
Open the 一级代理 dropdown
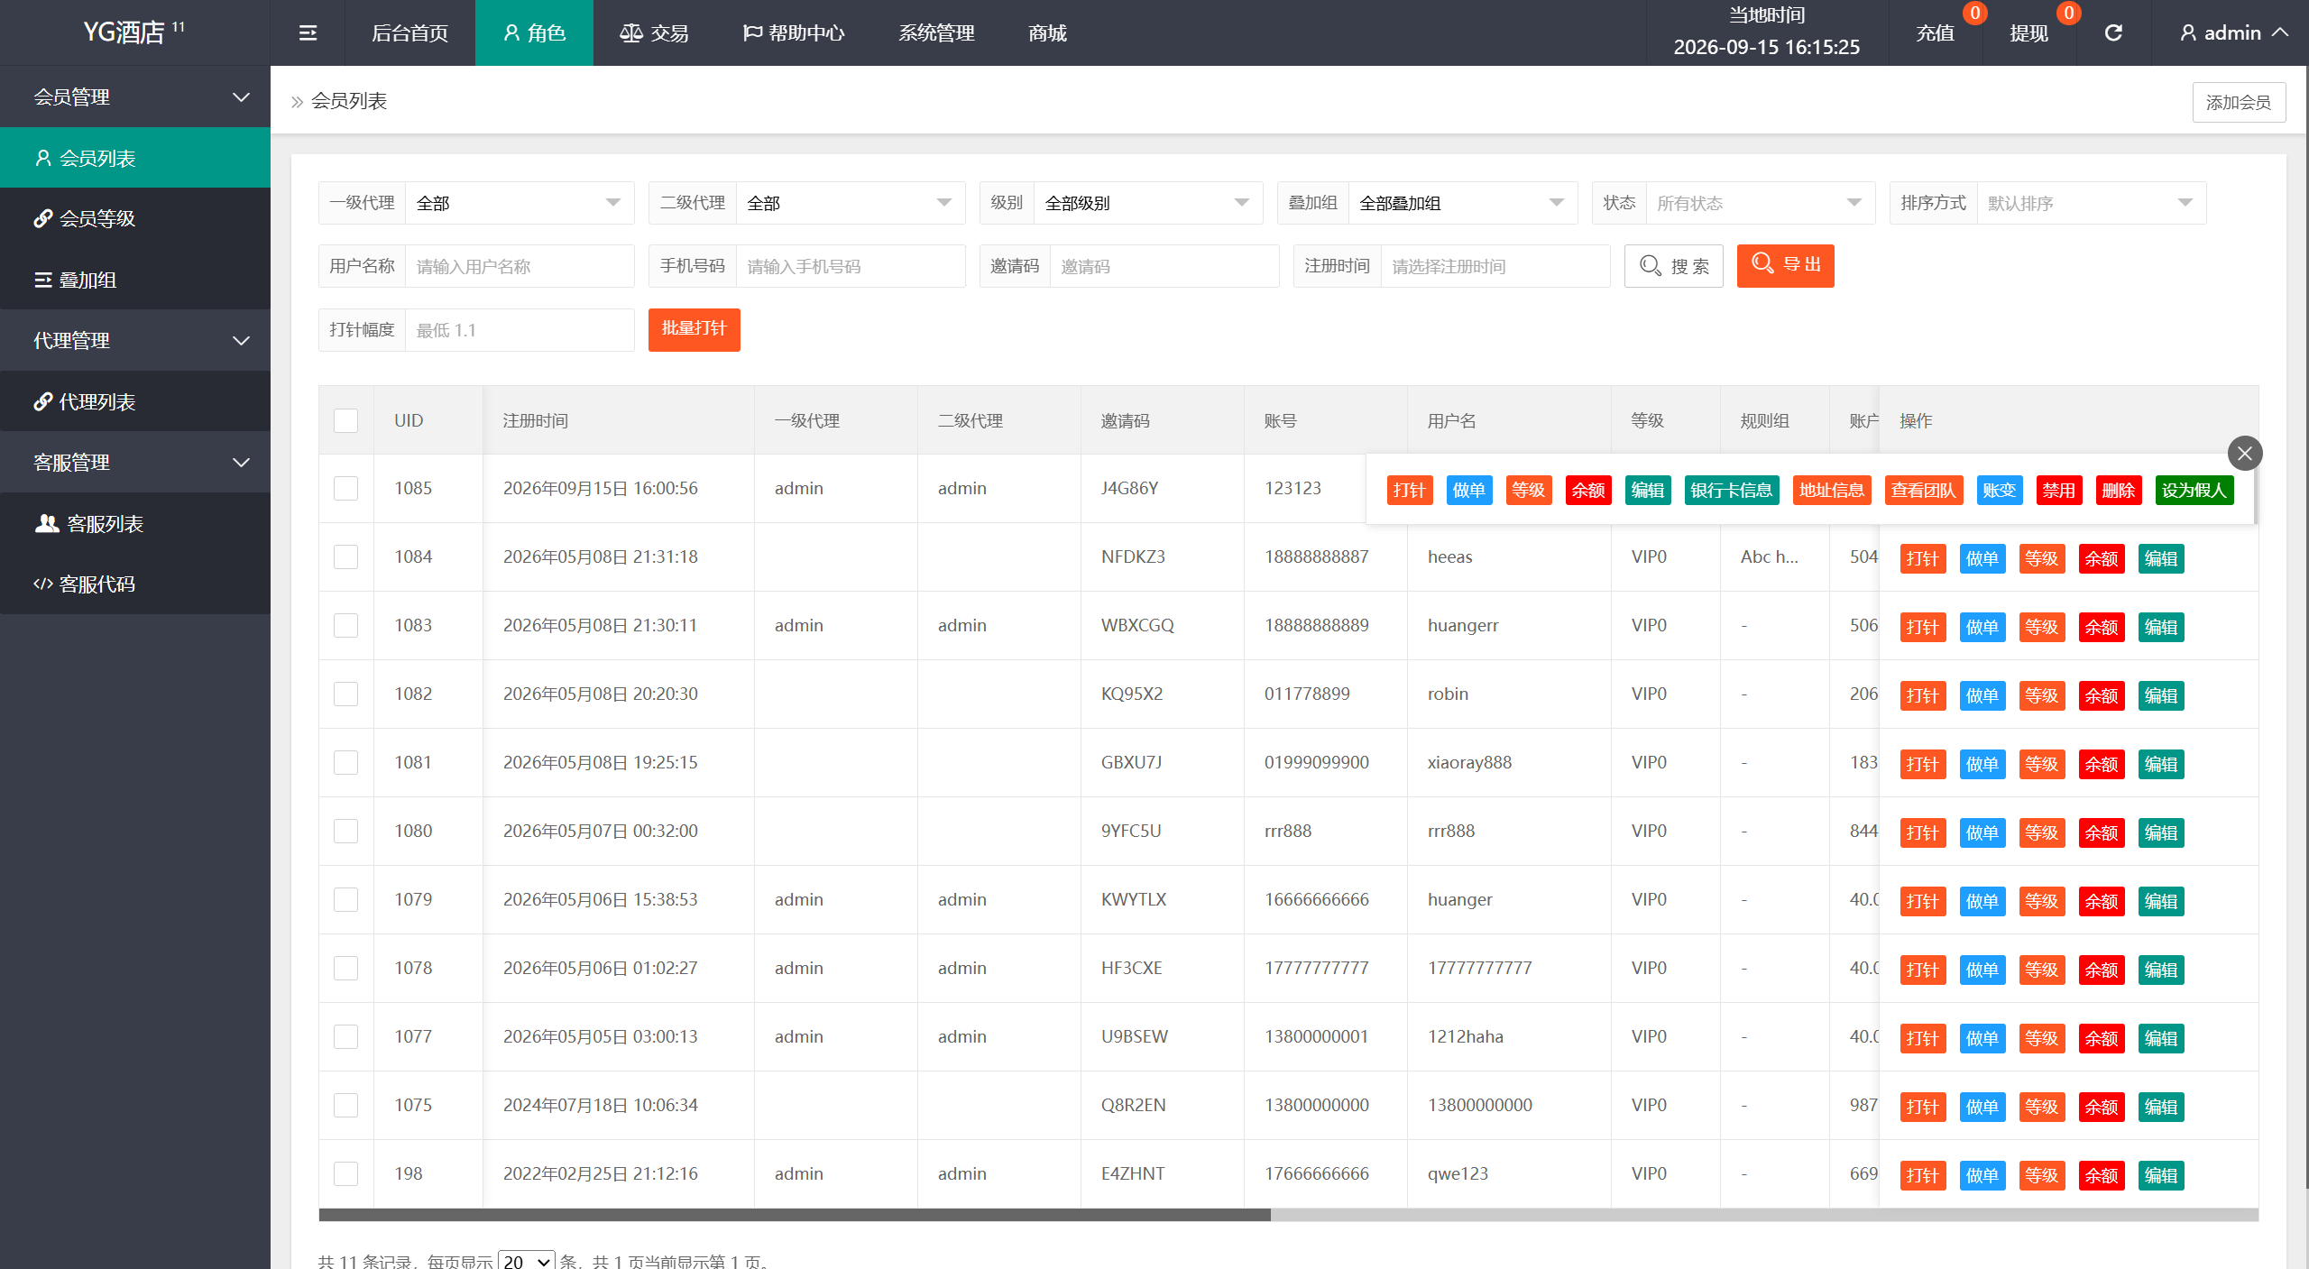(x=520, y=203)
